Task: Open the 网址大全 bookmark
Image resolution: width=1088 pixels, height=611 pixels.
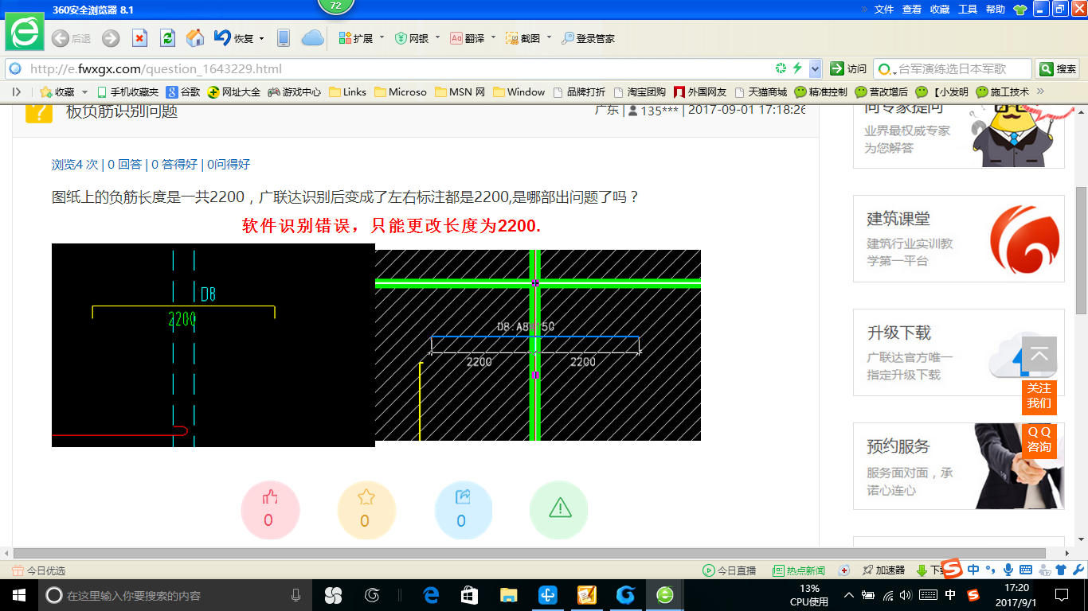Action: point(233,92)
